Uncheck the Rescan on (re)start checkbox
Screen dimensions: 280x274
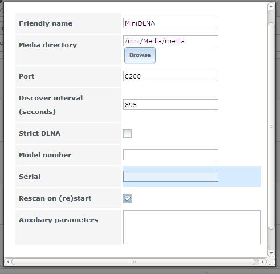click(x=127, y=198)
